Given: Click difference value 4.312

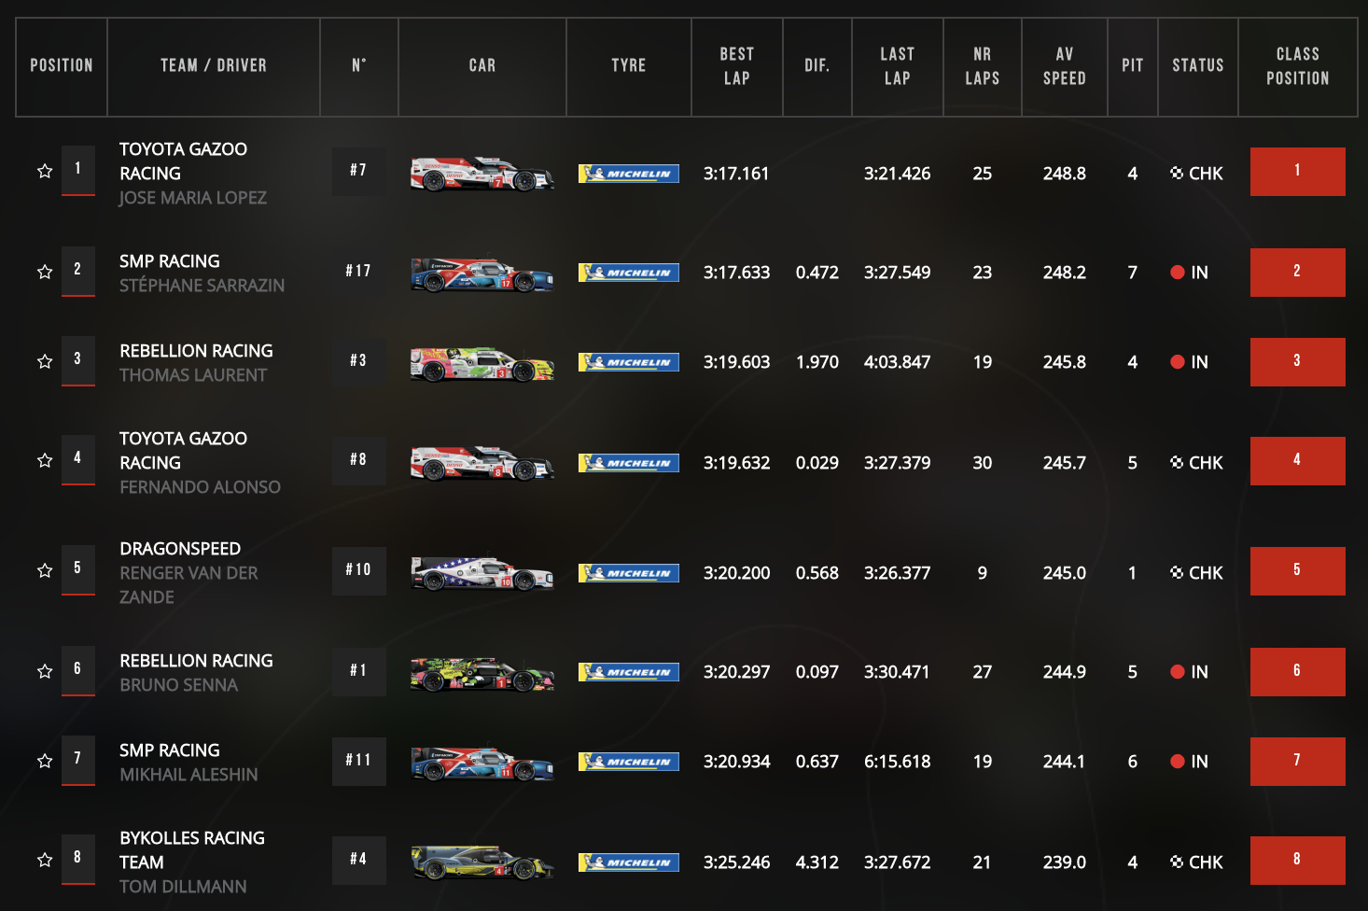Looking at the screenshot, I should pos(817,862).
